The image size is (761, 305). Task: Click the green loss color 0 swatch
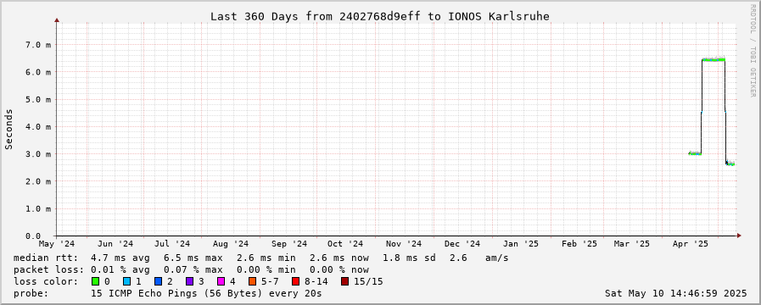pos(95,281)
